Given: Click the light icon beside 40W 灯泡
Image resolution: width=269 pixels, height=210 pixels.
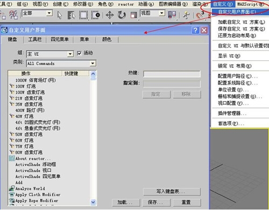Looking at the screenshot, I should click(12, 116).
